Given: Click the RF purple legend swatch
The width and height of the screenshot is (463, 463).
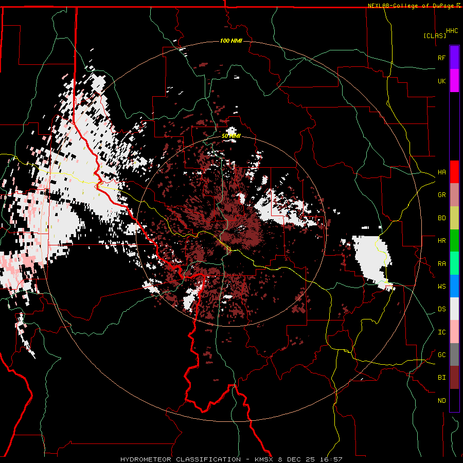Looking at the screenshot, I should coord(454,58).
